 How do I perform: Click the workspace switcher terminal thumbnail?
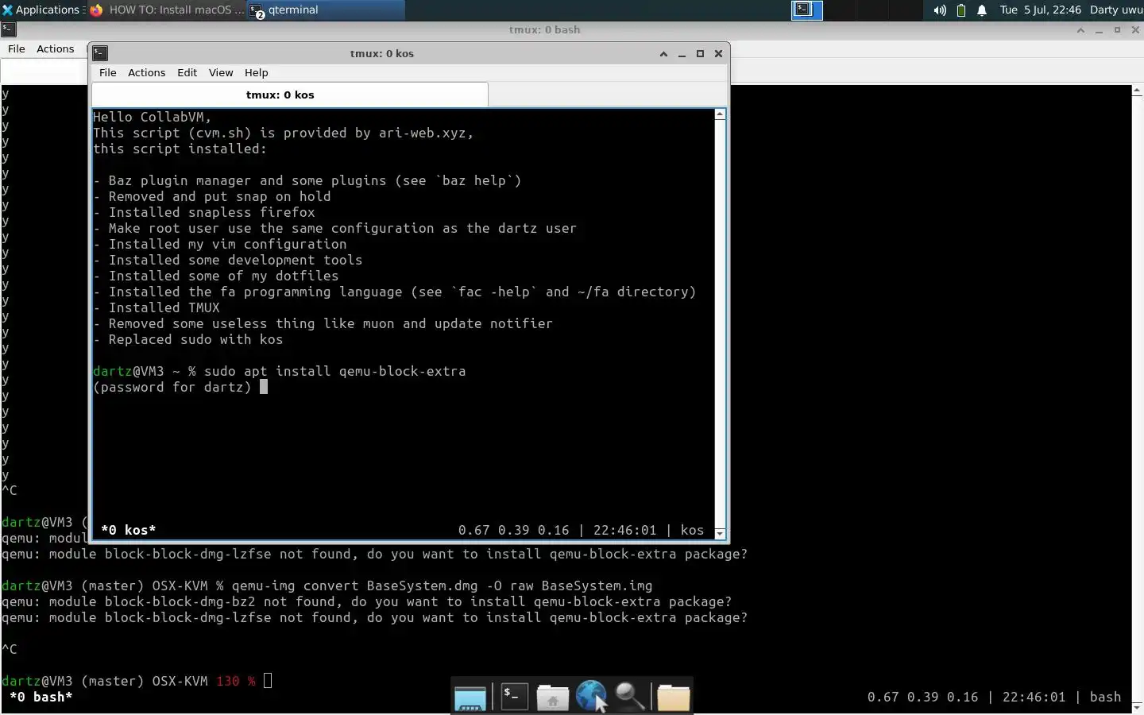click(x=806, y=10)
